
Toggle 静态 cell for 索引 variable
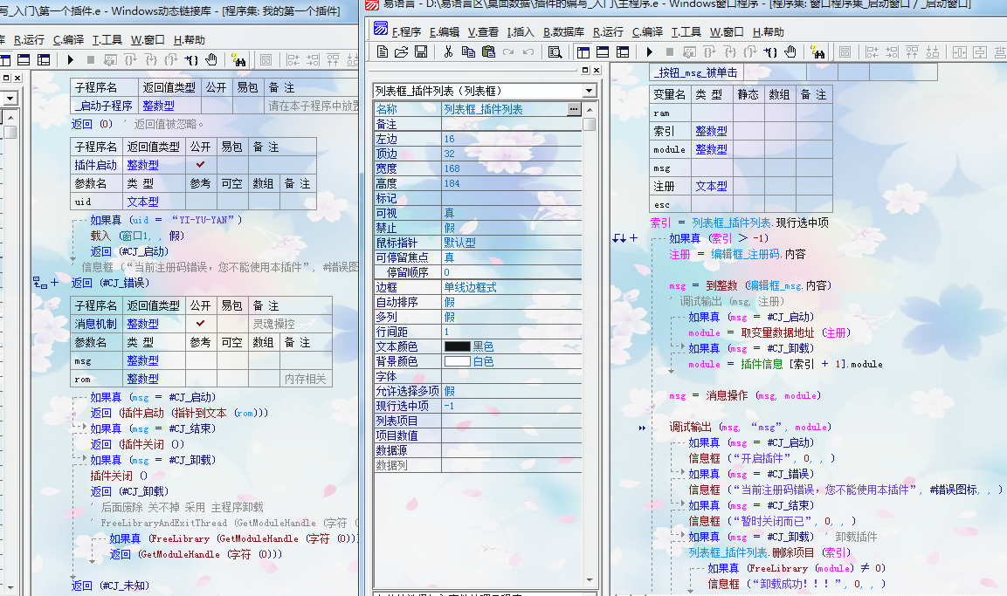[x=748, y=131]
